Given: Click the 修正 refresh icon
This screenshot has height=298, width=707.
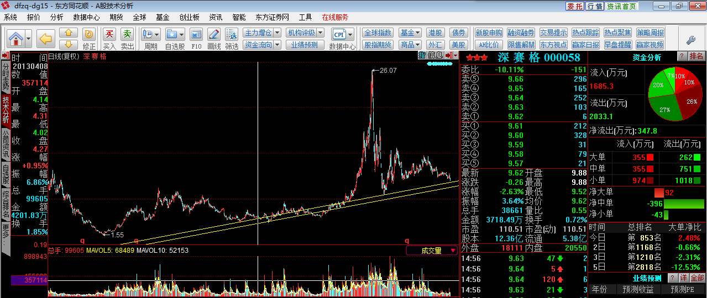Looking at the screenshot, I should 89,34.
